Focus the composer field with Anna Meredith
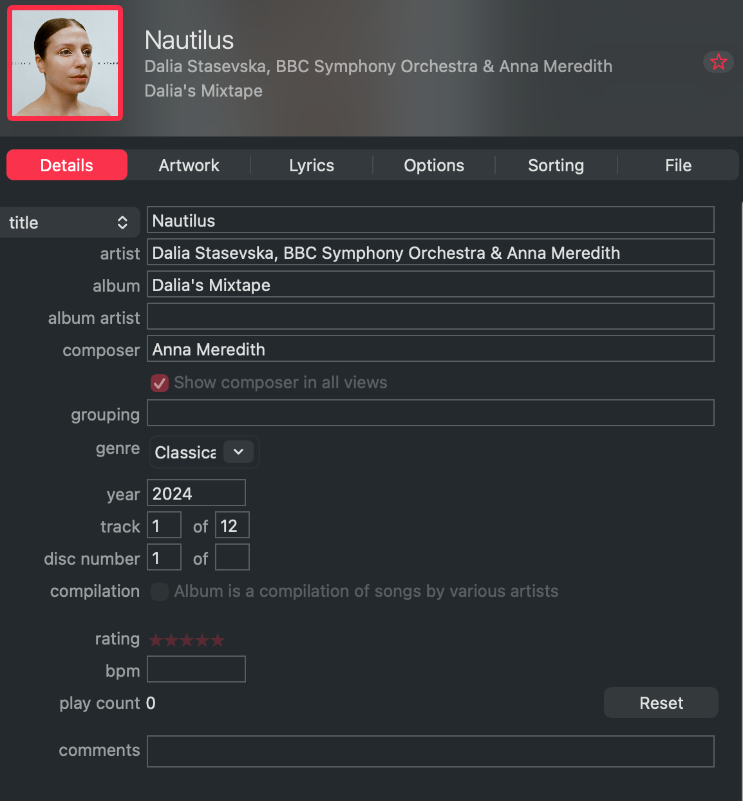 click(430, 348)
